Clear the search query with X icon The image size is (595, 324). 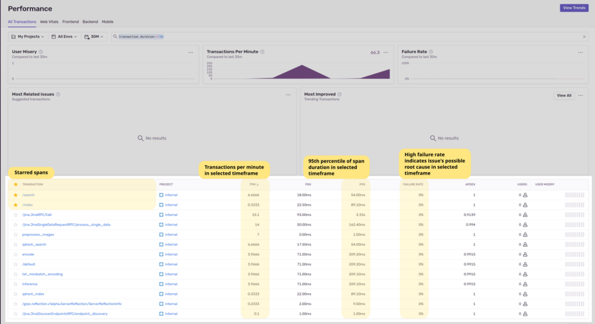[585, 37]
